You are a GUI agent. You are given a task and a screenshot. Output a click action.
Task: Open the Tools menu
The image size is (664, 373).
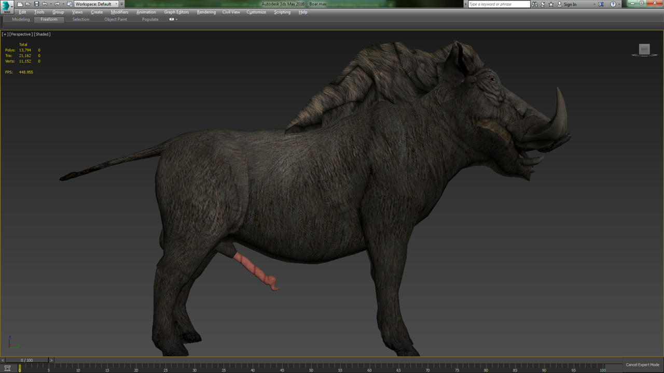click(39, 12)
